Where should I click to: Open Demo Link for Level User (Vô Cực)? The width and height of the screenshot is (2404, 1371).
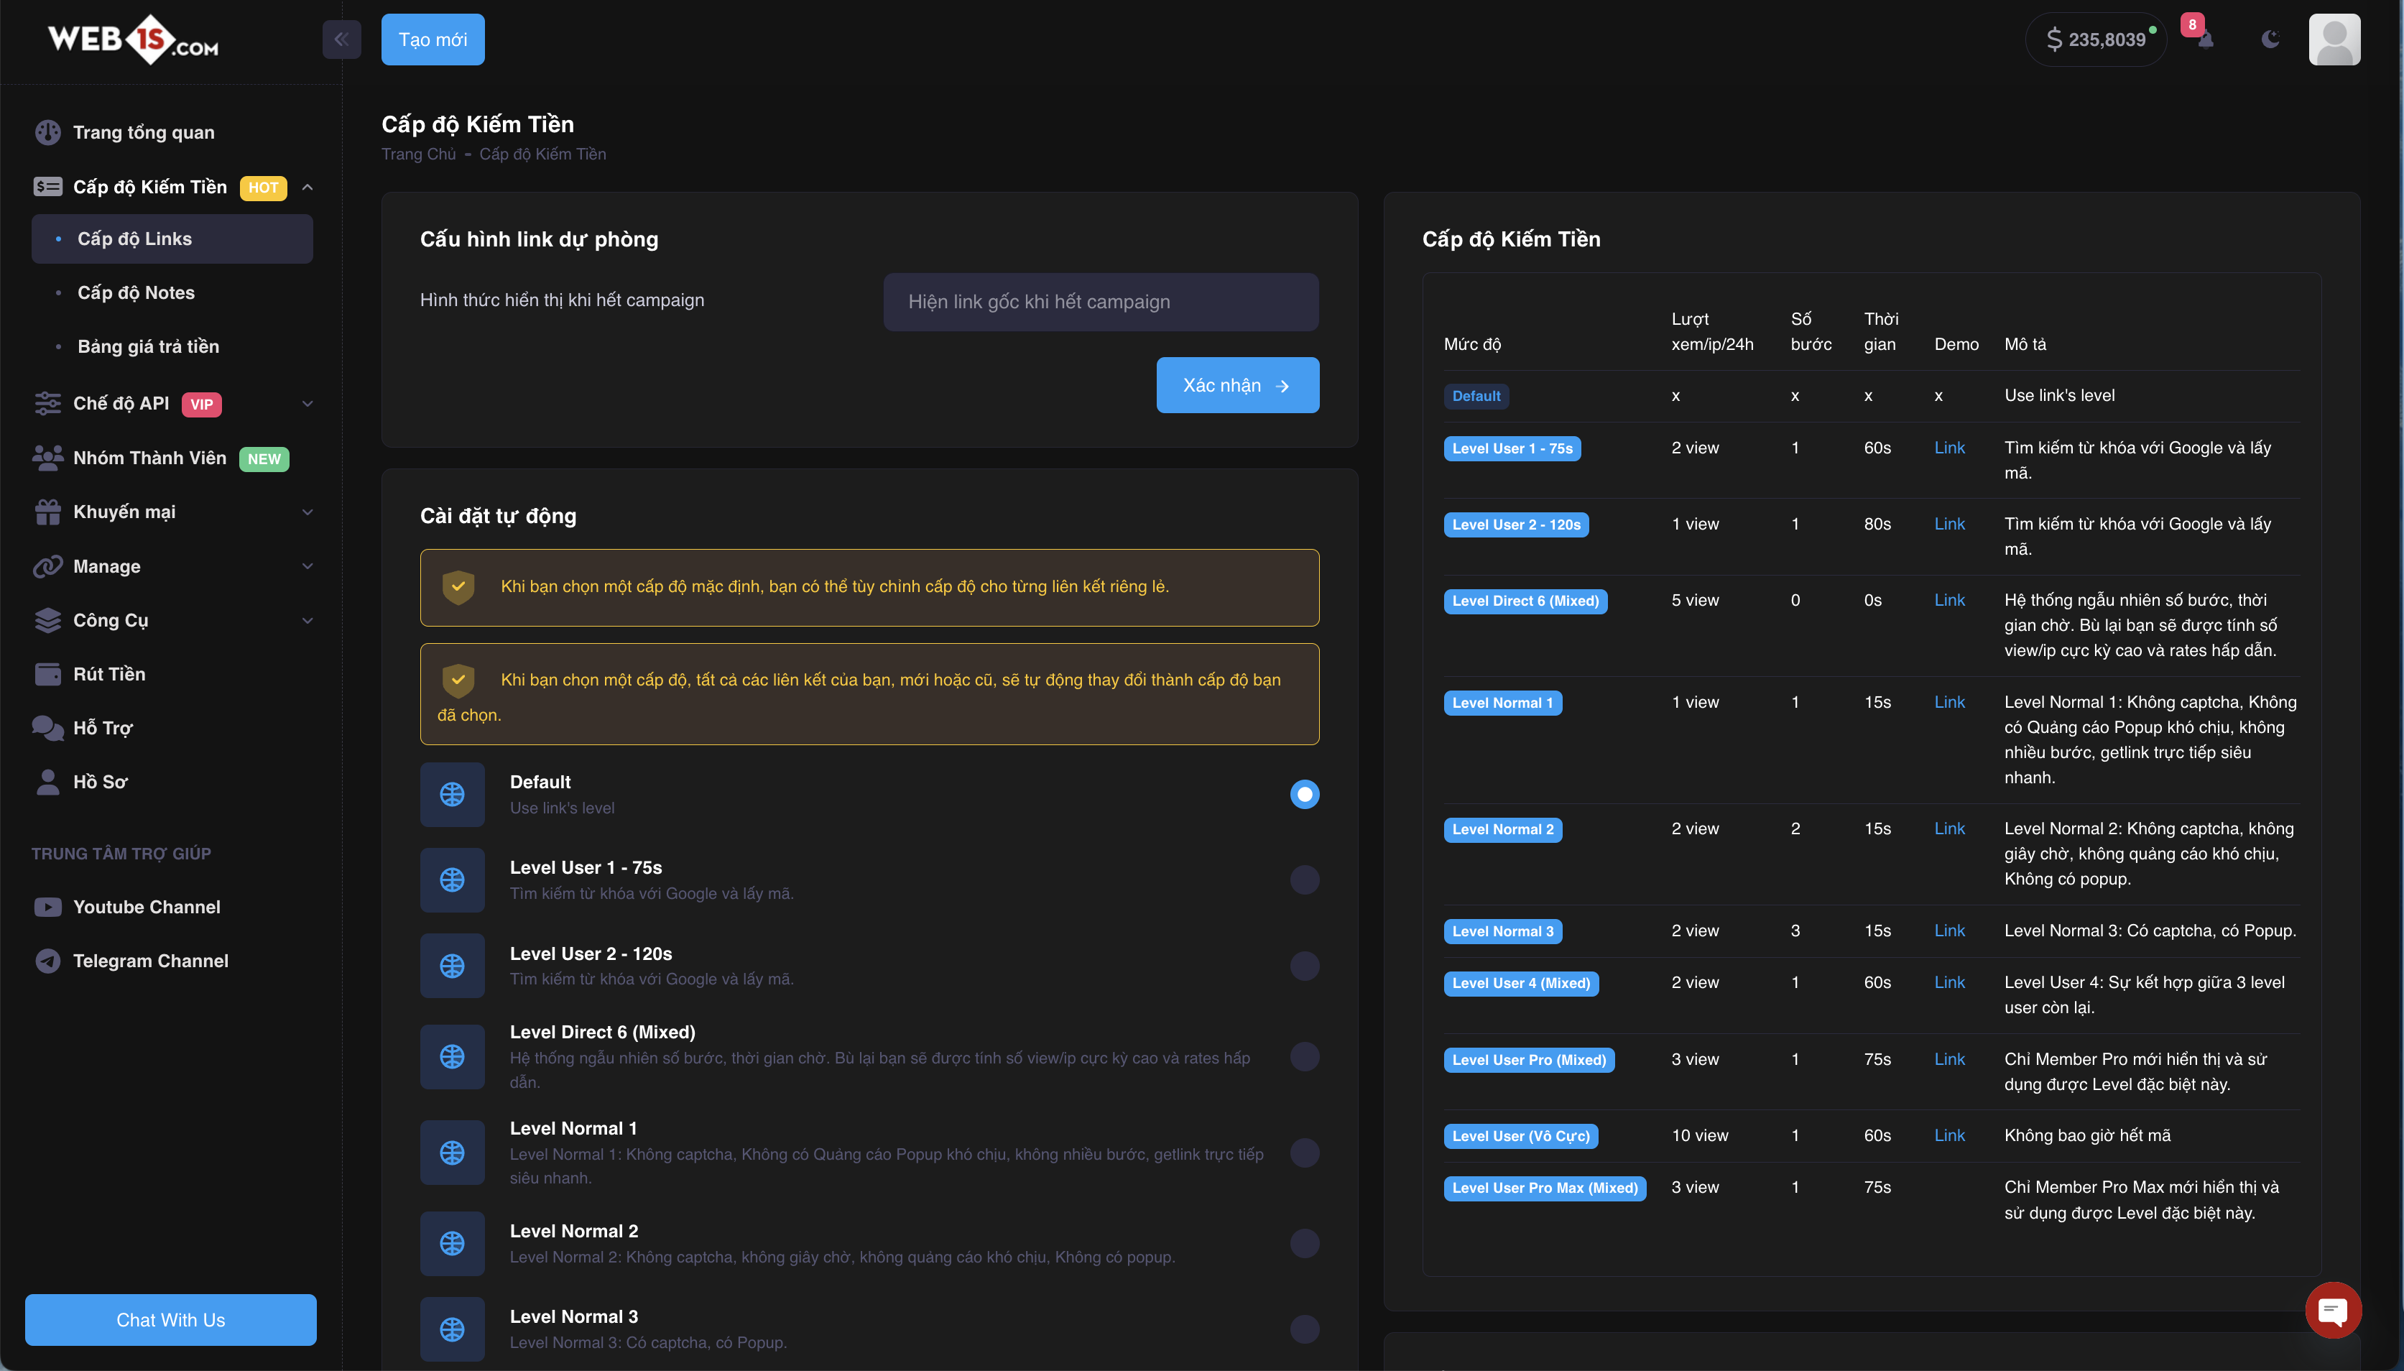coord(1949,1135)
